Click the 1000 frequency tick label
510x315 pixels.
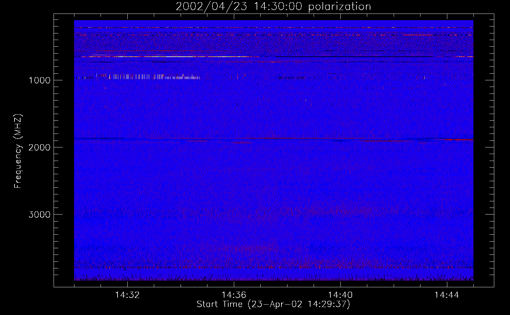pos(39,80)
